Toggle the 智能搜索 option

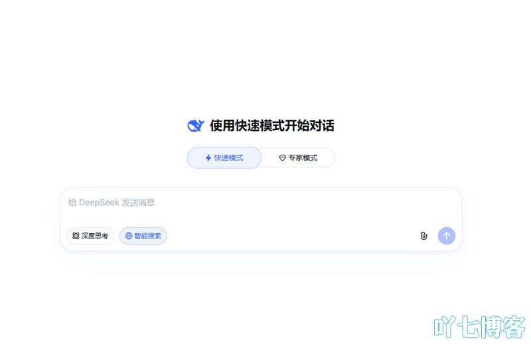coord(143,236)
